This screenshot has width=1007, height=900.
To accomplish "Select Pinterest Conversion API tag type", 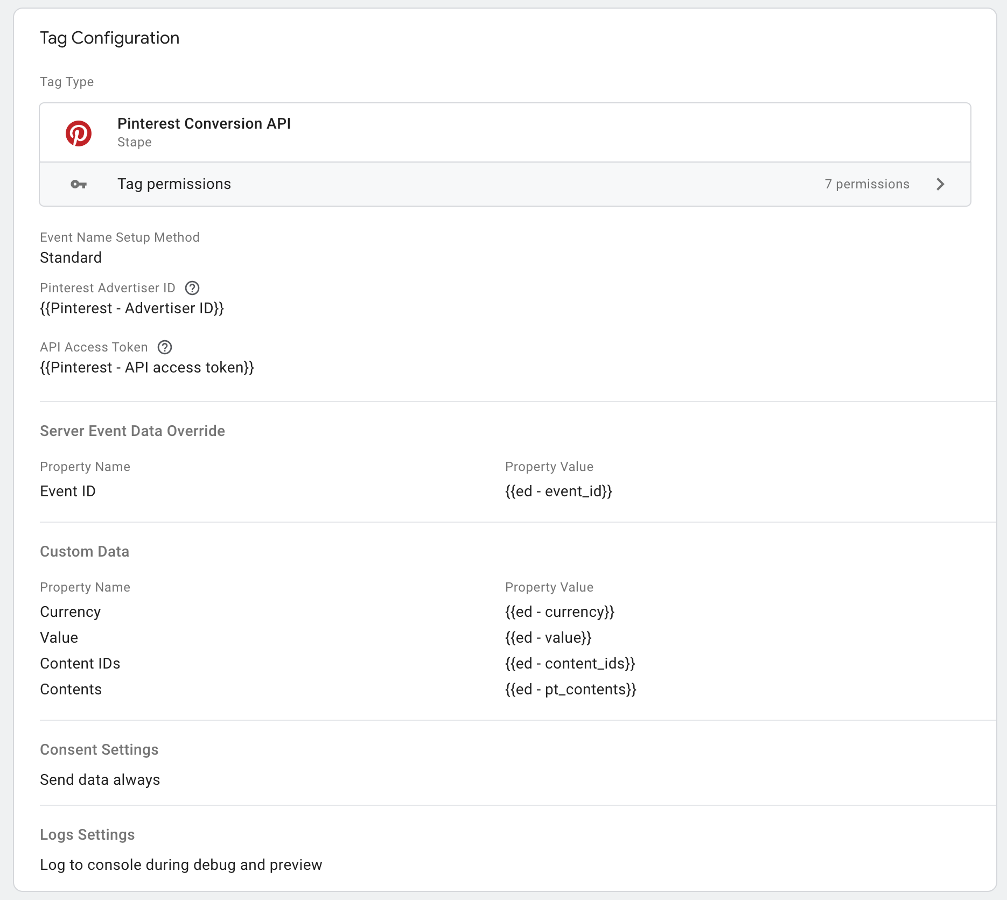I will coord(204,124).
